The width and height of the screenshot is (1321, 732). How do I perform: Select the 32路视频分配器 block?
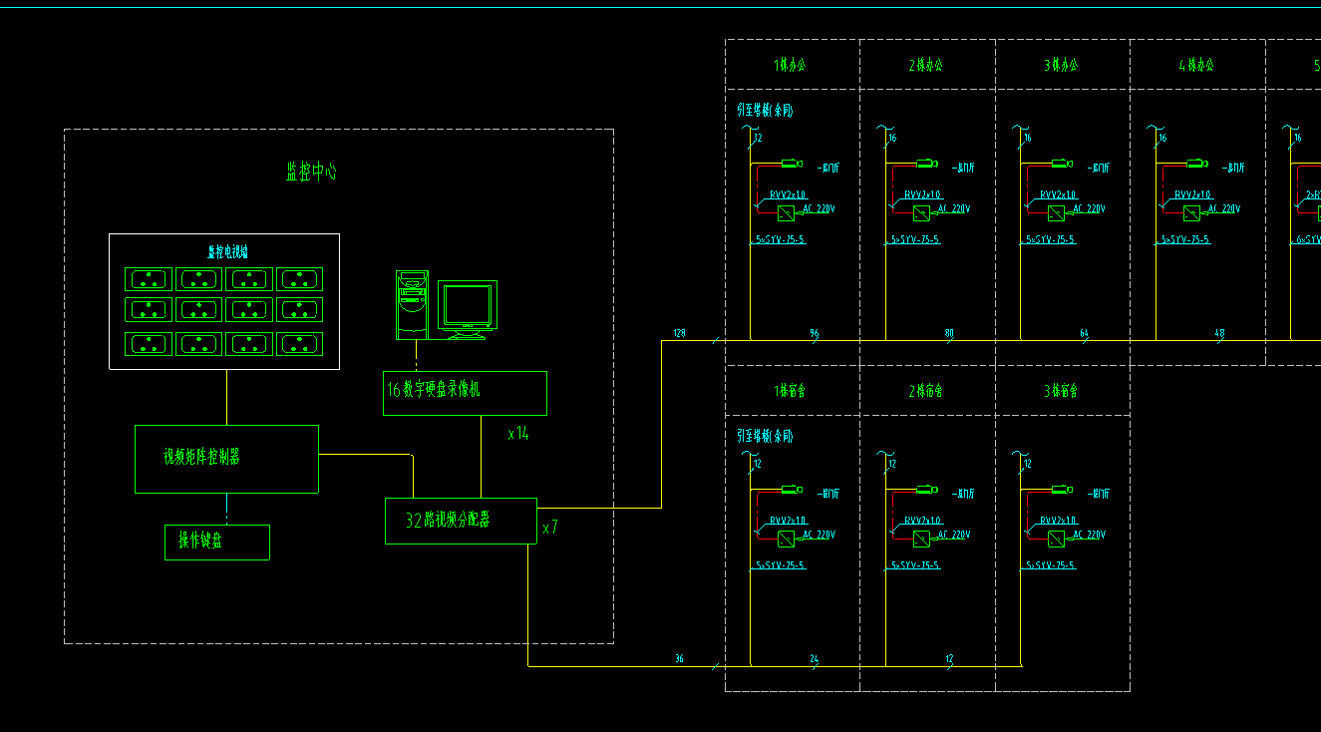tap(461, 521)
